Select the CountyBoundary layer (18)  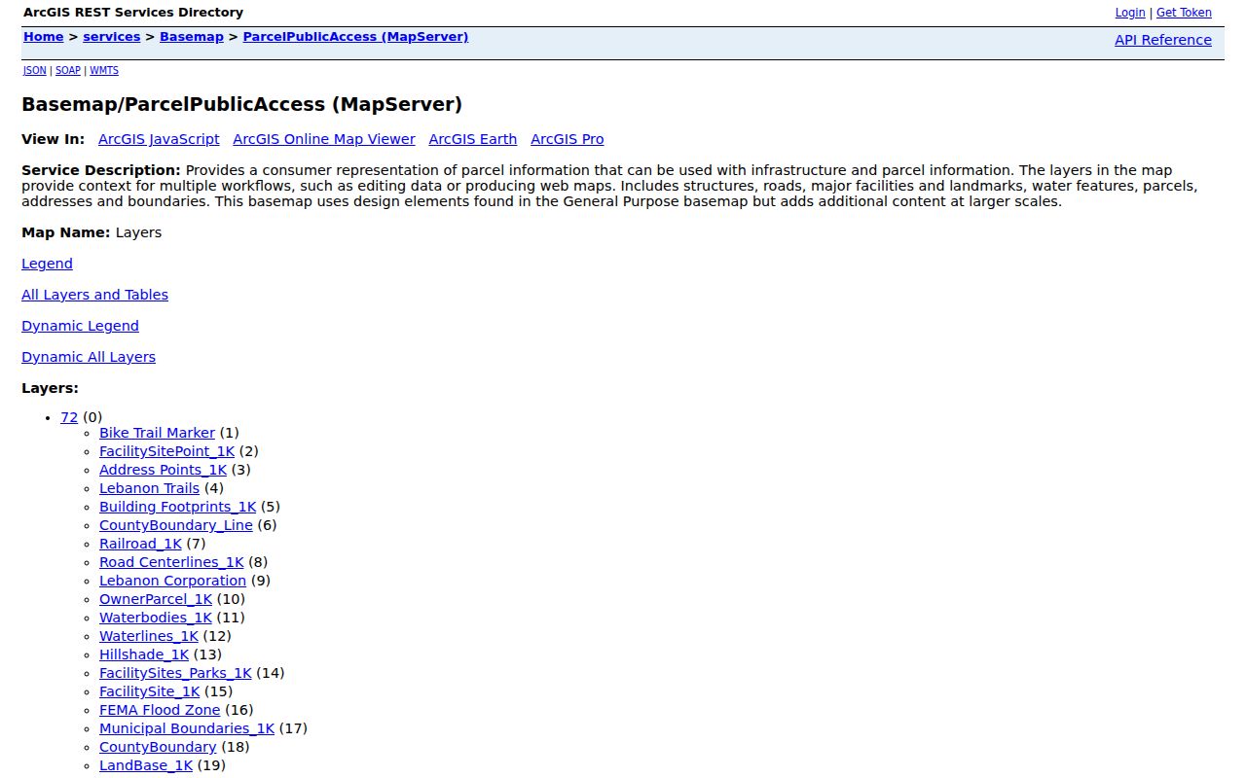[158, 747]
